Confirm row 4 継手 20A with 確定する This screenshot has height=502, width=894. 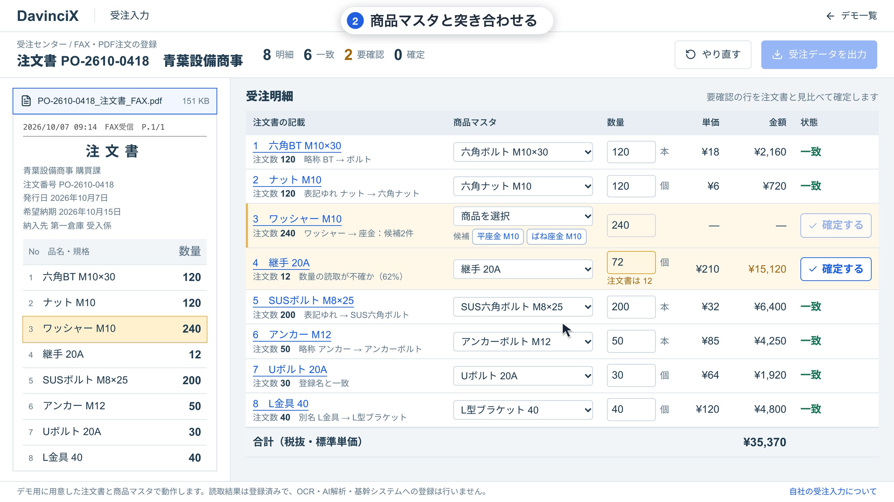tap(836, 269)
